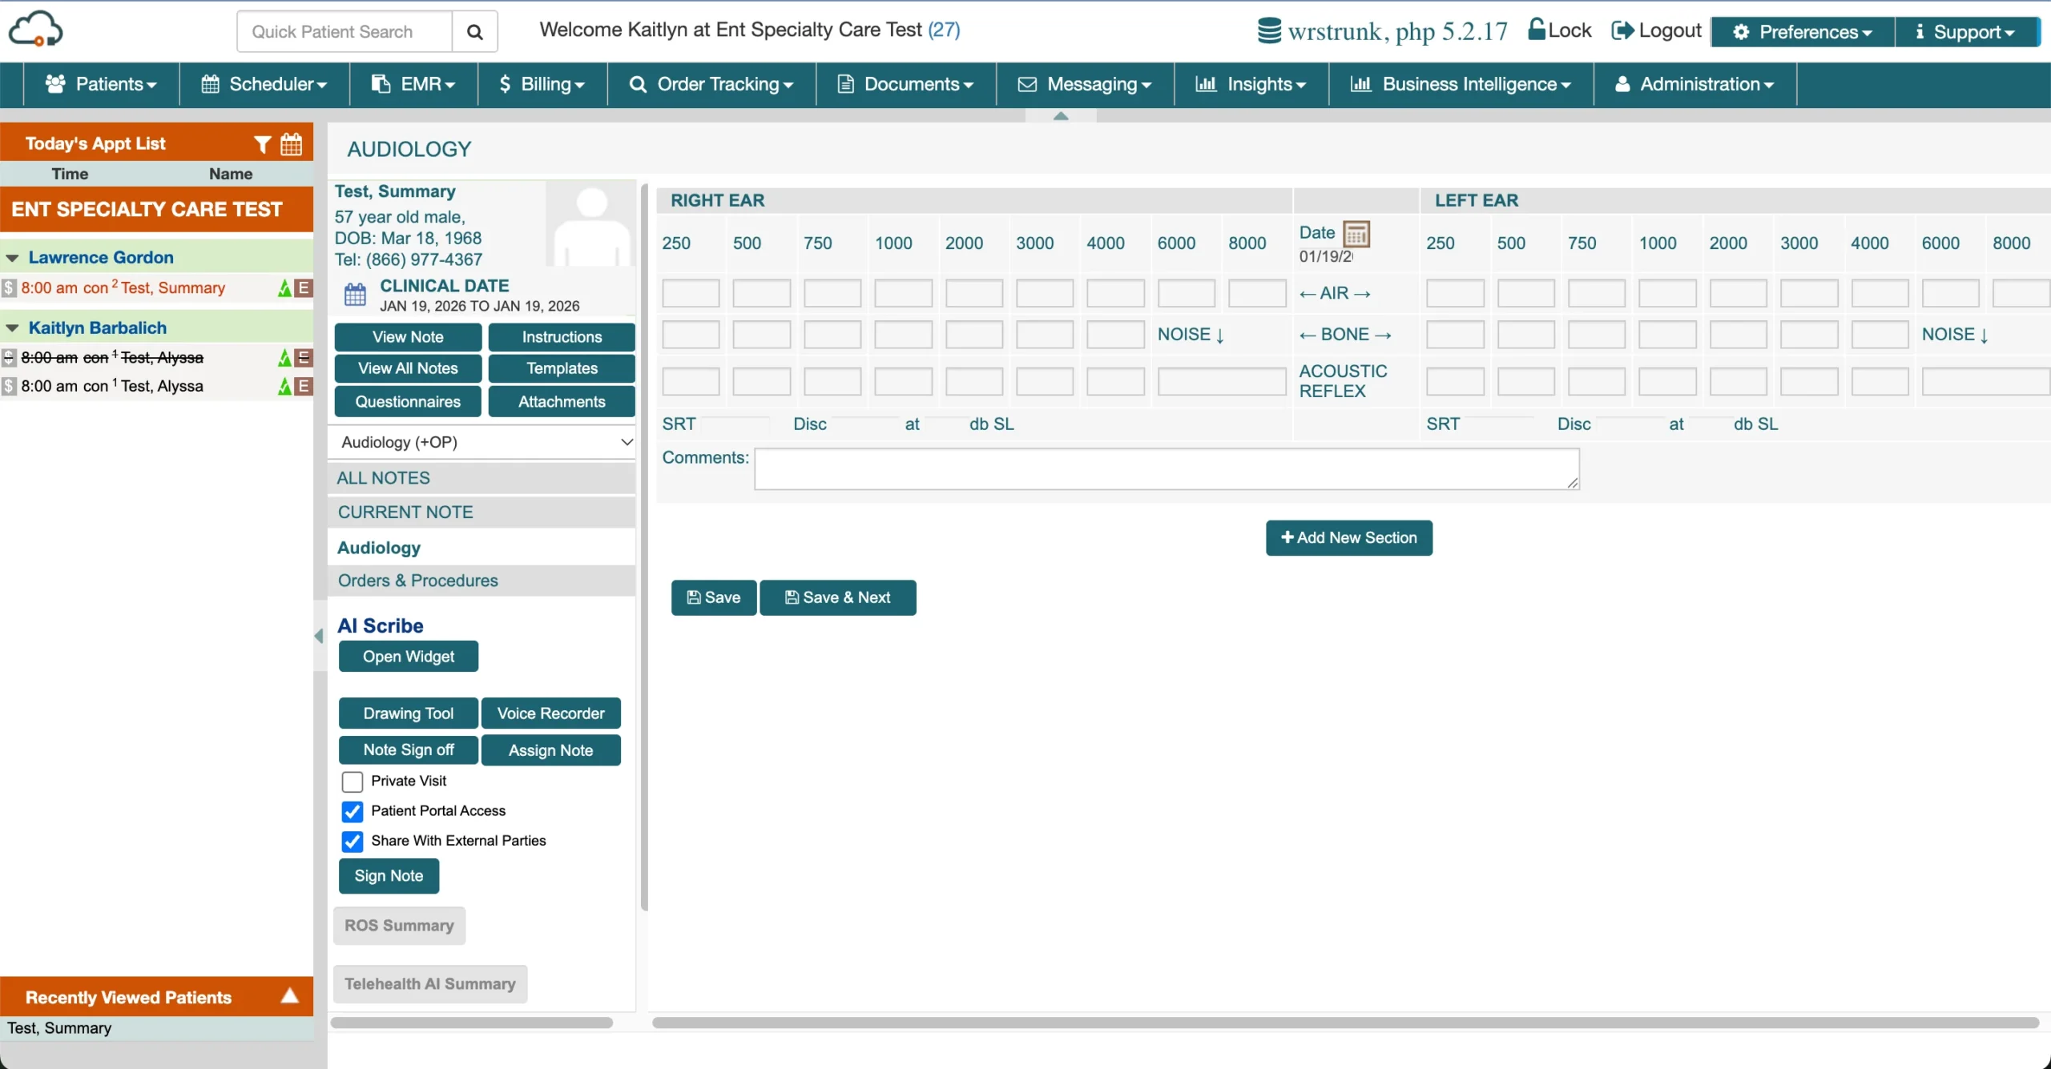
Task: Open the date picker calendar next to the Date field
Action: (1358, 234)
